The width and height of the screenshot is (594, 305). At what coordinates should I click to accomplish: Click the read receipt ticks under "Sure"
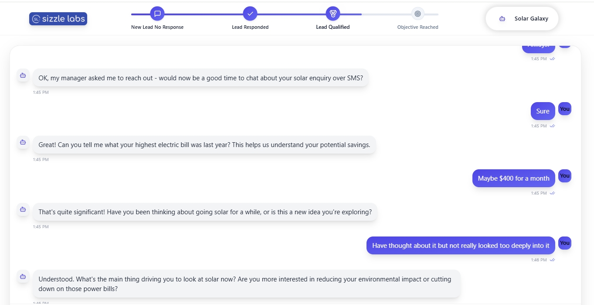click(552, 126)
